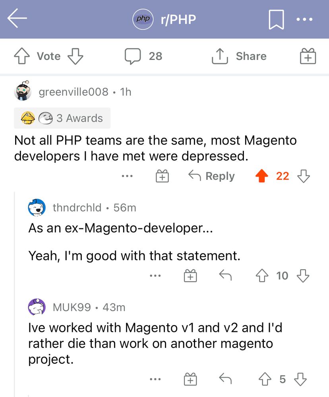This screenshot has width=329, height=397.
Task: Open more options for greenville008's comment
Action: (x=127, y=176)
